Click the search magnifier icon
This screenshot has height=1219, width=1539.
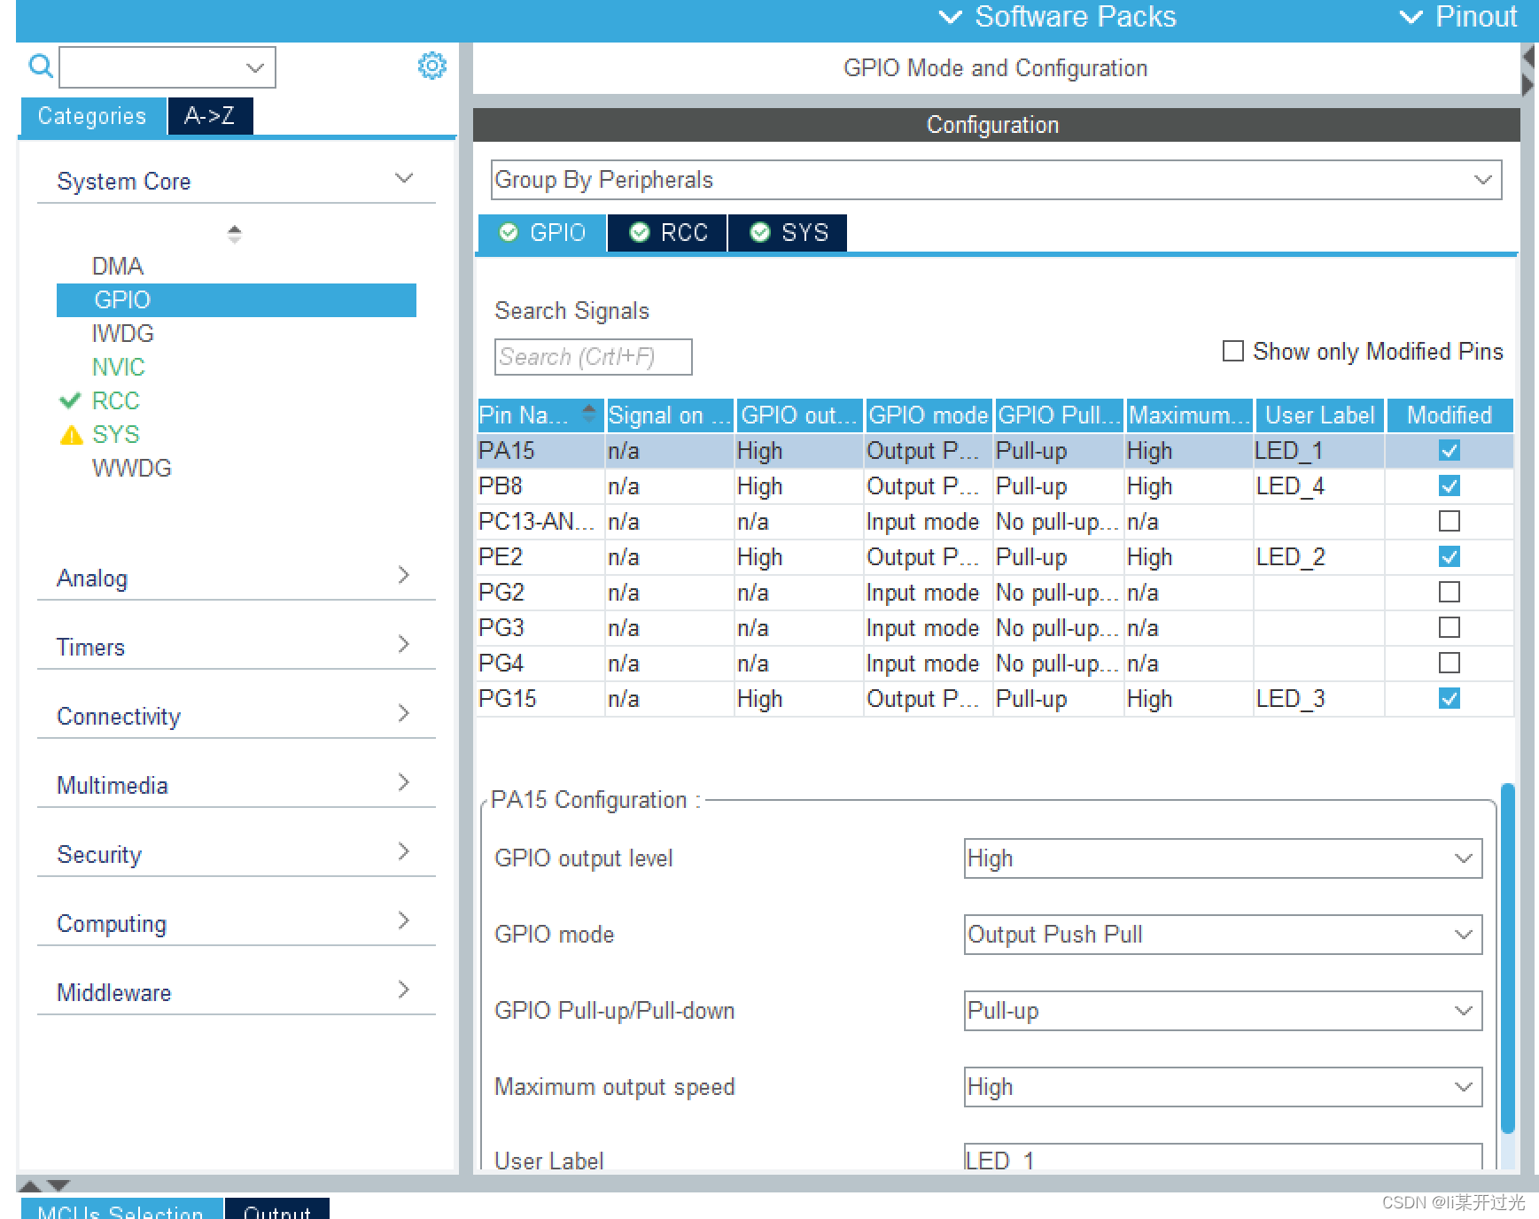[x=41, y=66]
